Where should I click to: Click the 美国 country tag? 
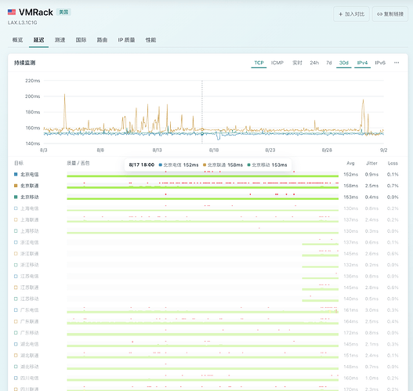click(63, 12)
